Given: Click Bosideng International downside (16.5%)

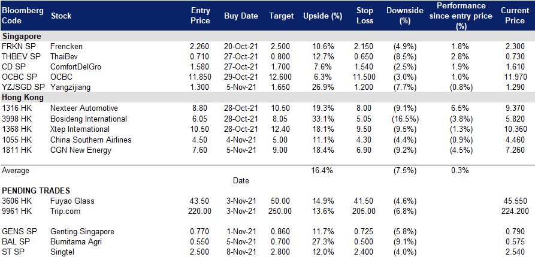Looking at the screenshot, I should click(404, 119).
